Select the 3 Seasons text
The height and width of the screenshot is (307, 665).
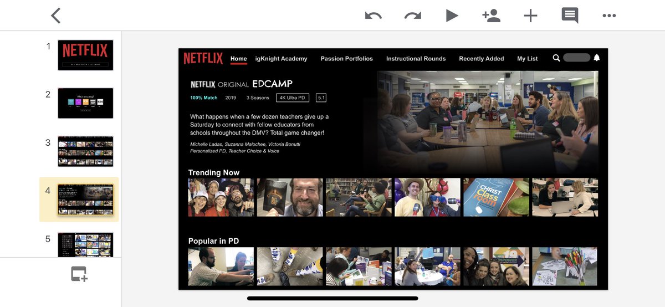(258, 98)
